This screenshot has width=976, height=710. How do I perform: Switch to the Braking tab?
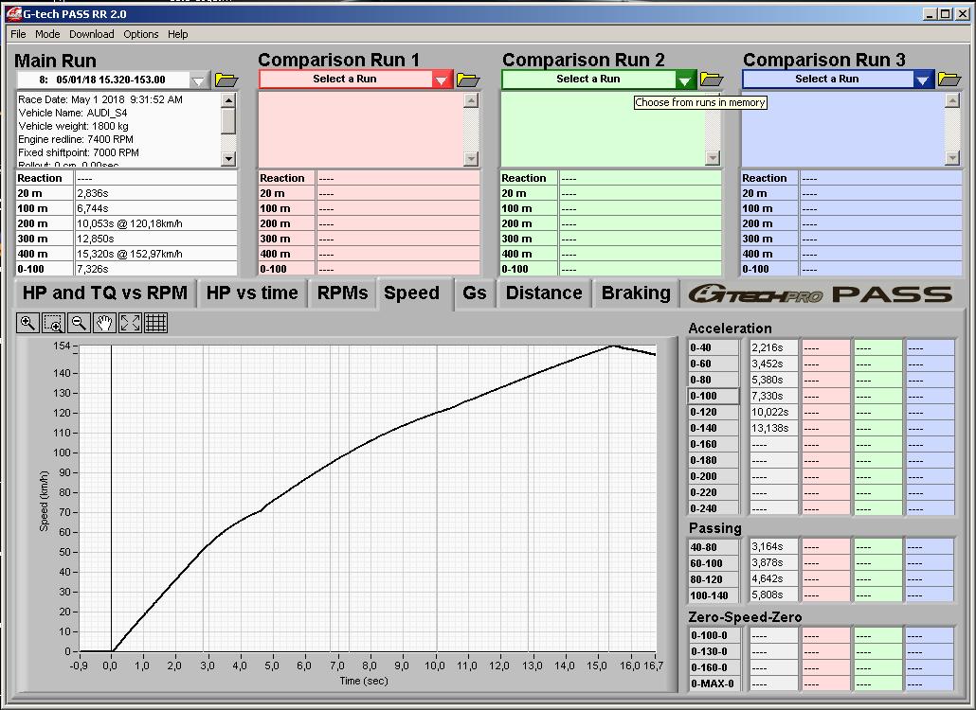(x=635, y=293)
